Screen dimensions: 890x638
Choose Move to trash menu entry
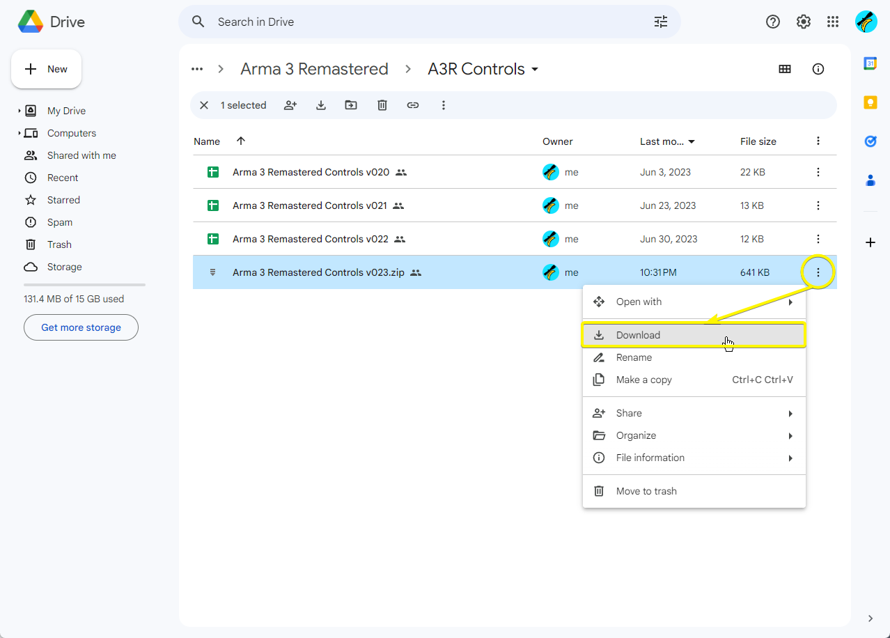(x=694, y=491)
